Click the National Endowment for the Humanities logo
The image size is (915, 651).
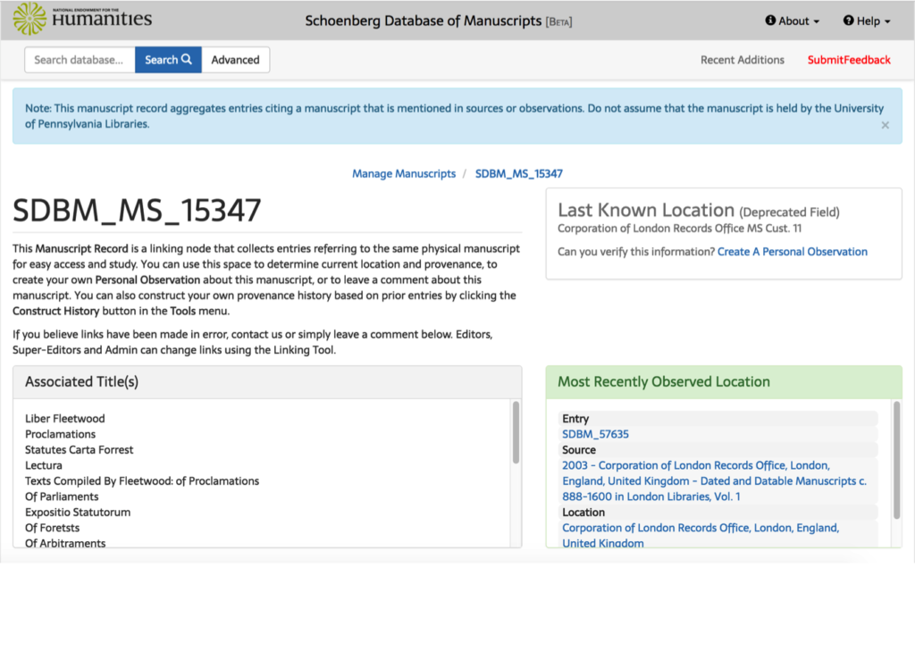click(82, 19)
